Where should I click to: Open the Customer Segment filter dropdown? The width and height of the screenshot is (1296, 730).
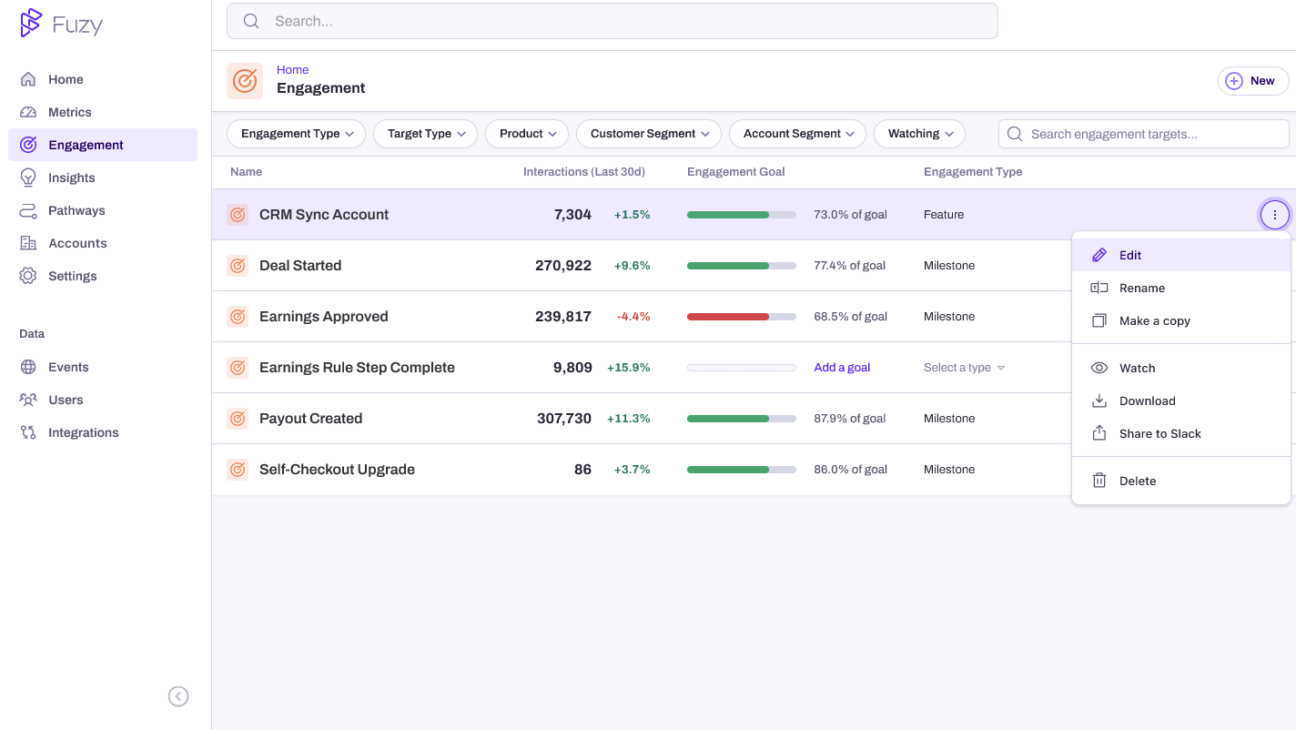tap(648, 134)
